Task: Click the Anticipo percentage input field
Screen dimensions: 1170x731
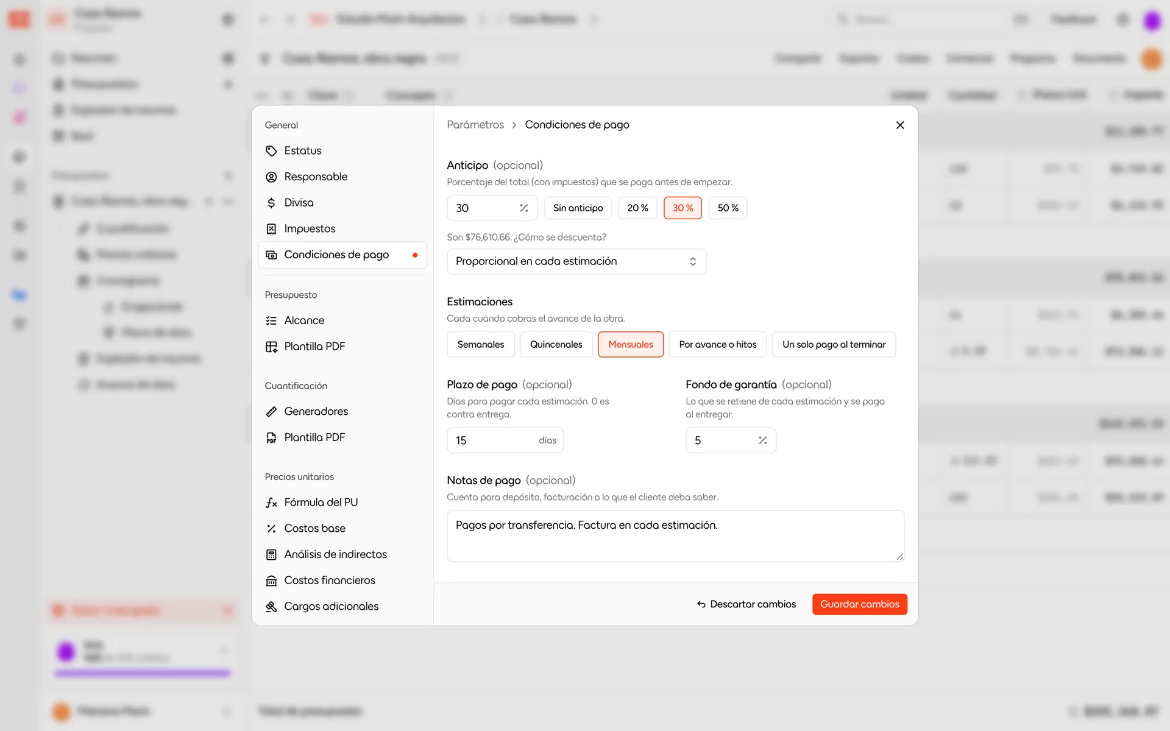Action: 492,208
